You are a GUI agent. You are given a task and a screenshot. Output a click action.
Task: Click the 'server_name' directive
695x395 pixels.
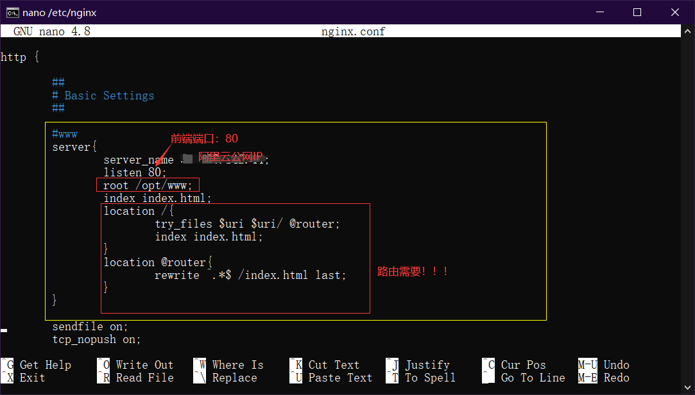point(138,160)
